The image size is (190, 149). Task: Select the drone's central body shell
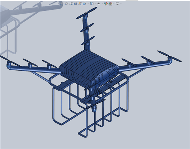tap(89, 68)
